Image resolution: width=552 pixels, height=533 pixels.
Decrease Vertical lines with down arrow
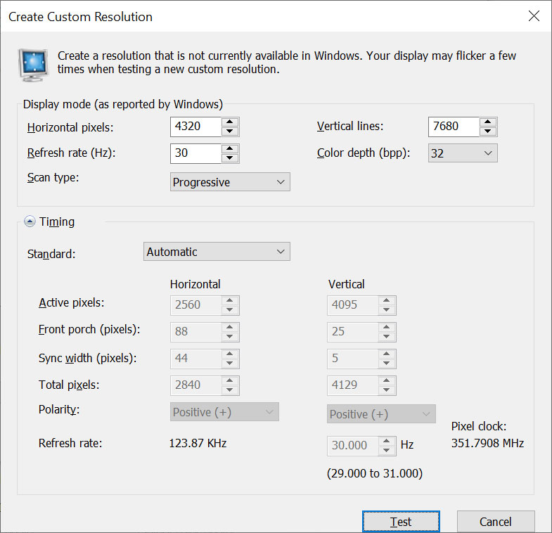[x=488, y=131]
